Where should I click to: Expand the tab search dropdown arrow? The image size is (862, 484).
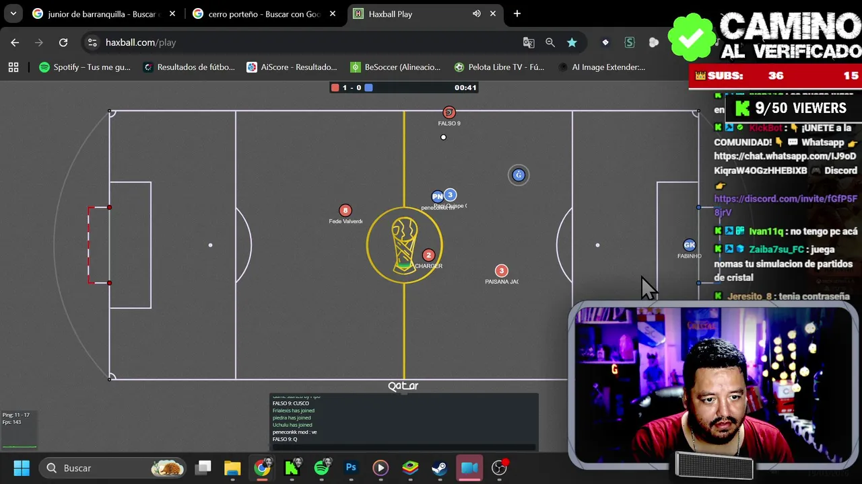[13, 13]
